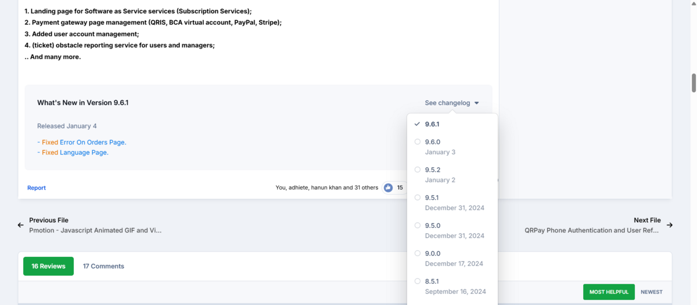Click the December 17, 2024 date label
Image resolution: width=697 pixels, height=305 pixels.
(454, 263)
